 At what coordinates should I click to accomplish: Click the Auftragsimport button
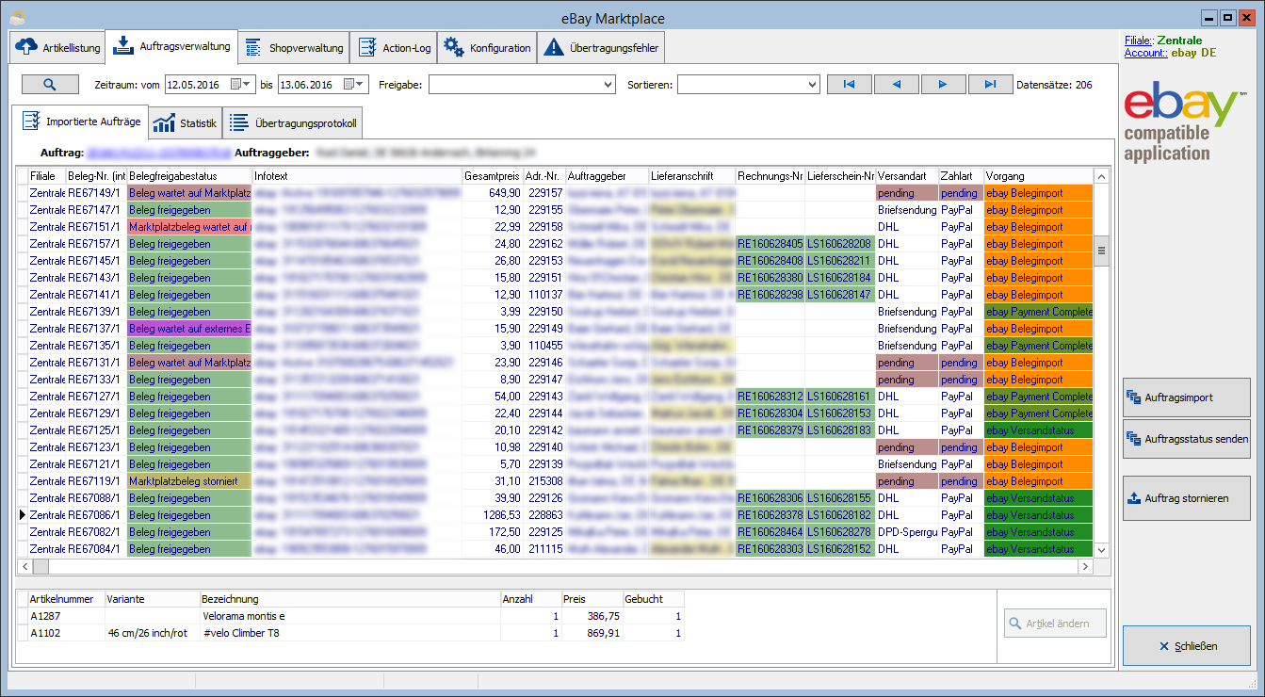tap(1187, 397)
